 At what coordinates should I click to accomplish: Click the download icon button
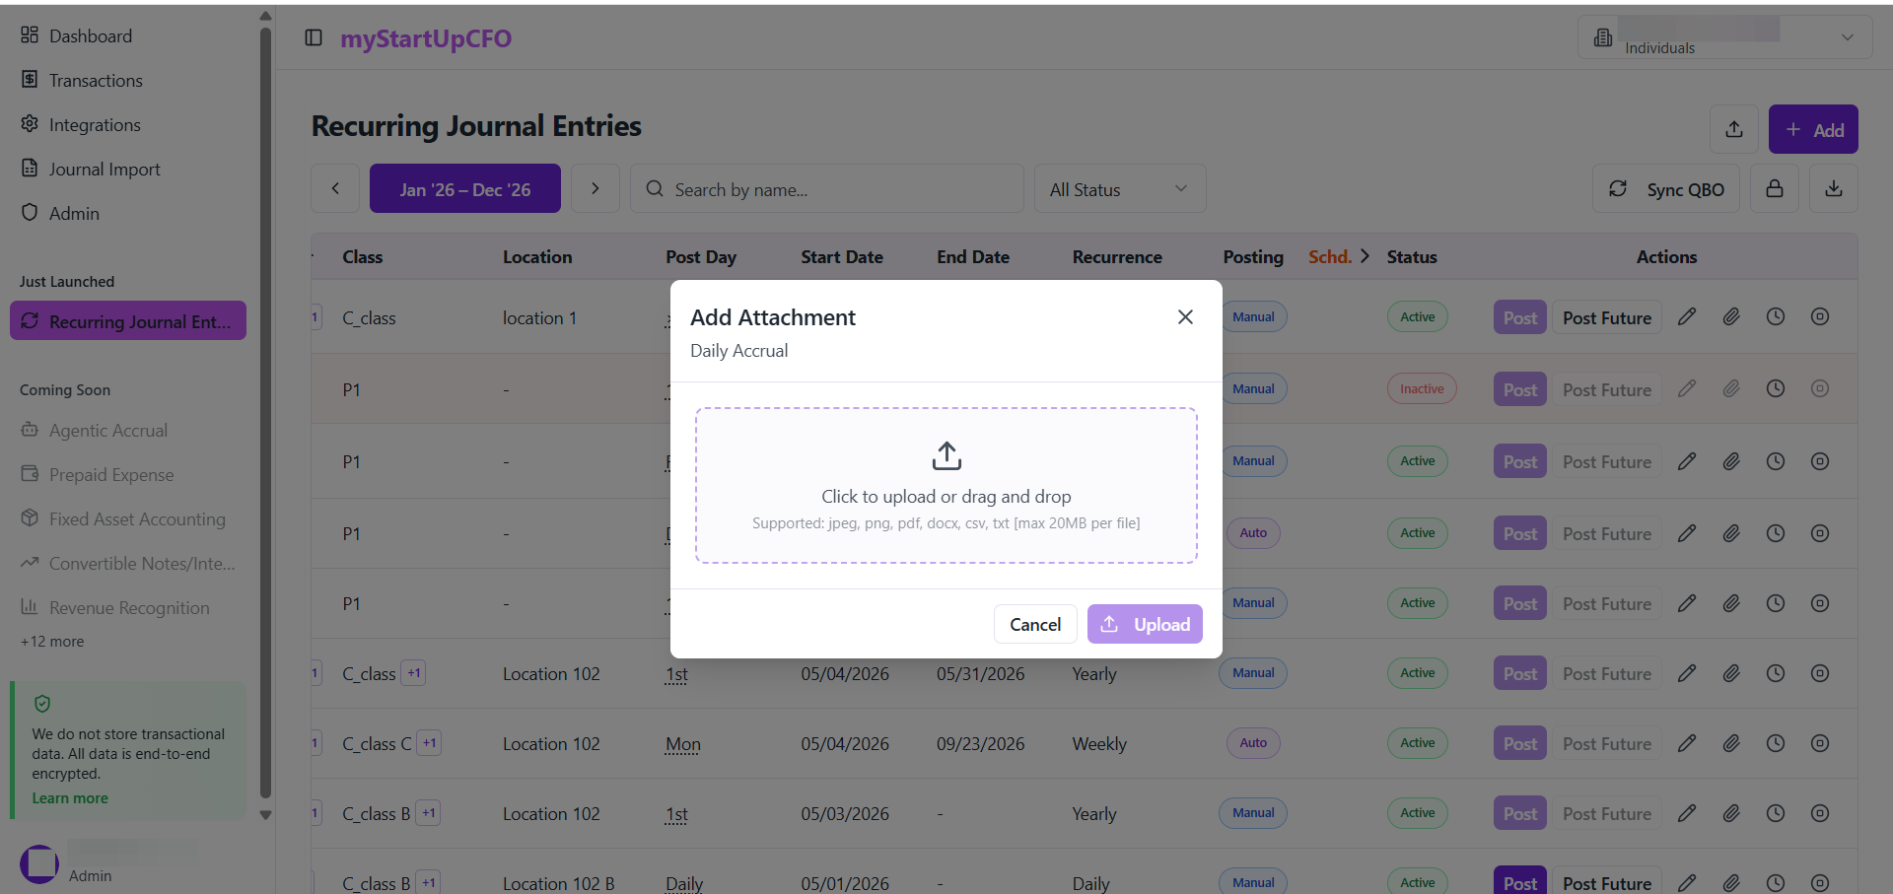(1834, 188)
